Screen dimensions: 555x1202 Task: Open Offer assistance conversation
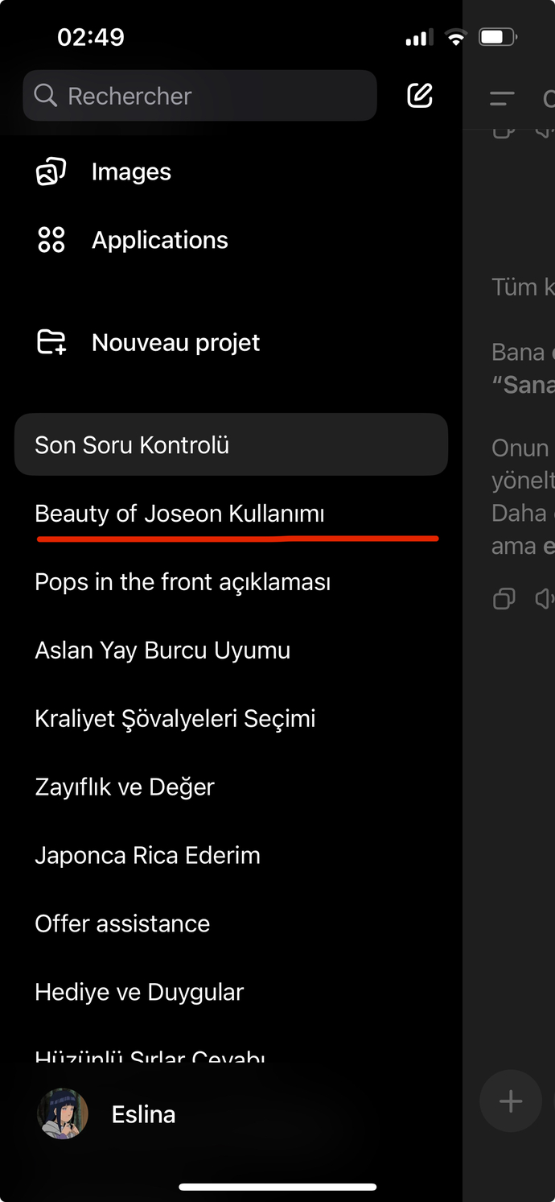pos(122,923)
